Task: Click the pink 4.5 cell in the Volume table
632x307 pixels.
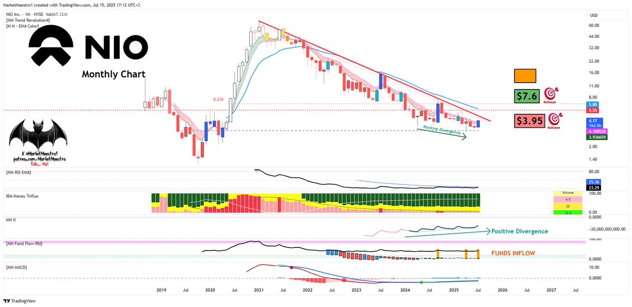Action: coord(568,200)
